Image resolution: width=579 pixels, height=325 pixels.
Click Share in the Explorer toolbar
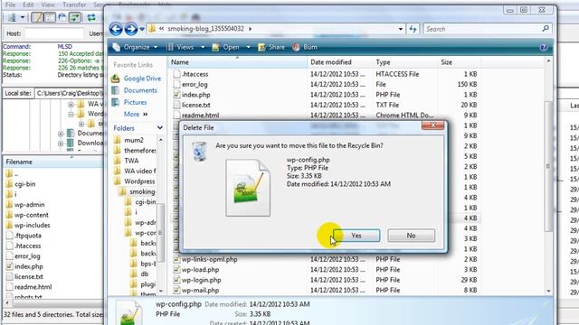coord(271,47)
